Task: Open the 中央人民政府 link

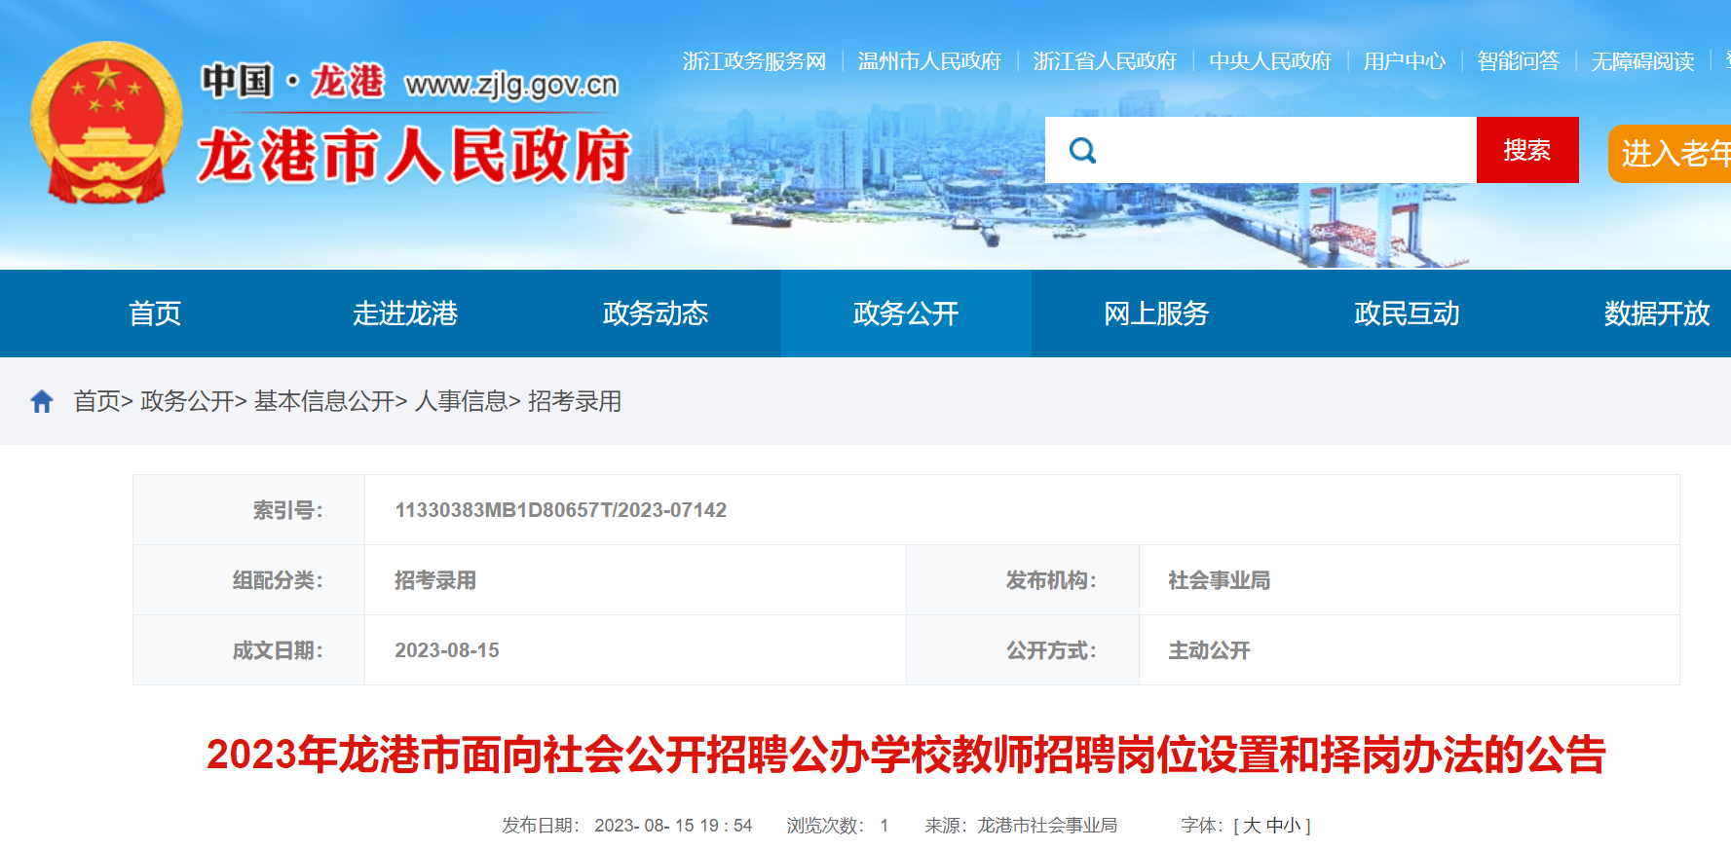Action: click(x=1270, y=61)
